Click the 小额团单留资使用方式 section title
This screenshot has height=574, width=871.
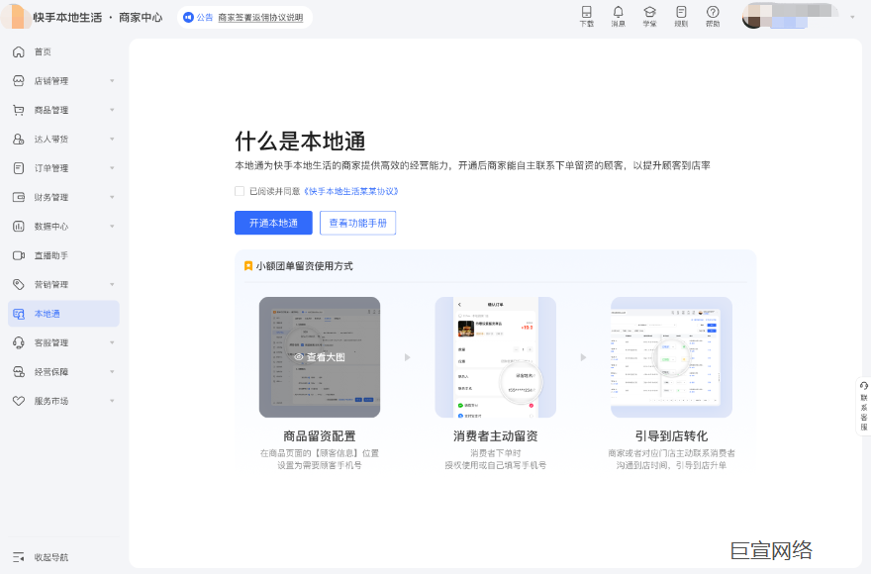coord(304,266)
